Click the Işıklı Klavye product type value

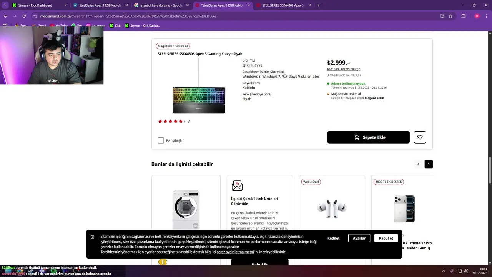pyautogui.click(x=252, y=65)
